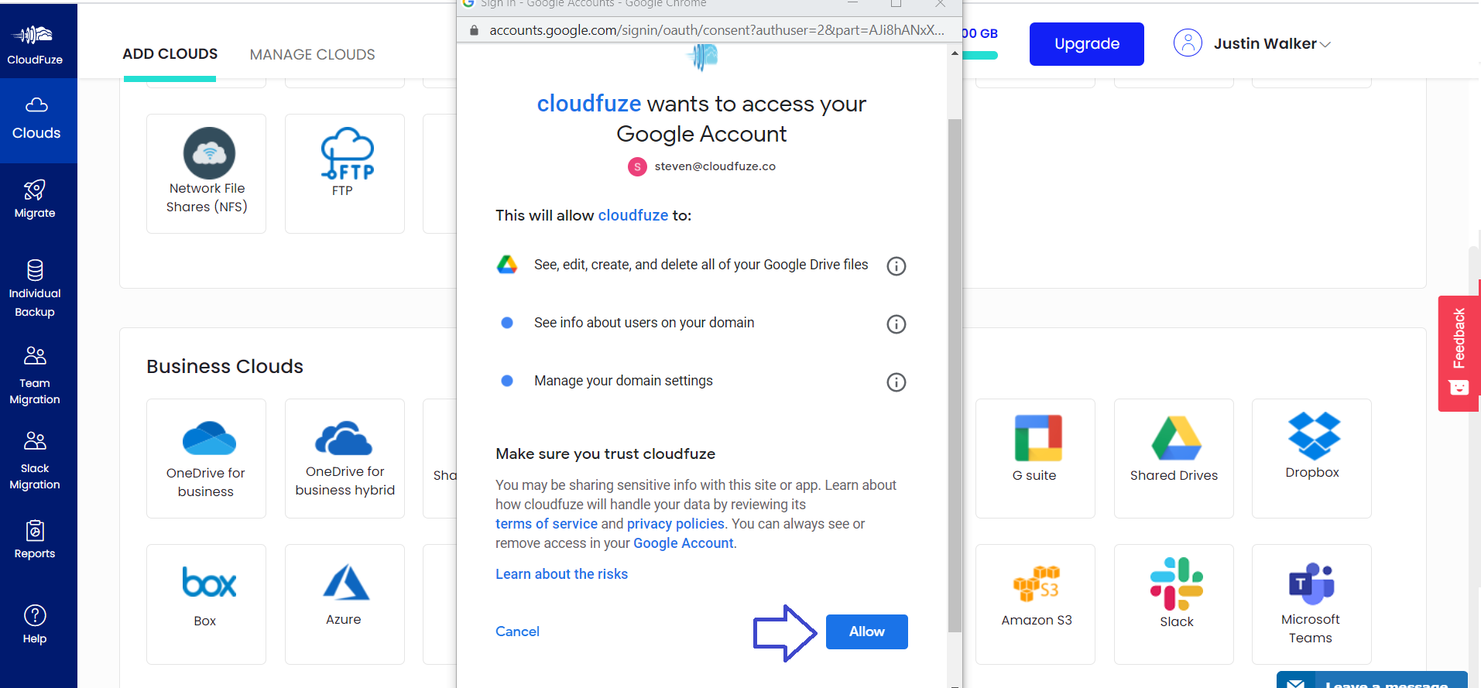The image size is (1481, 688).
Task: Add FTP cloud
Action: tap(345, 173)
